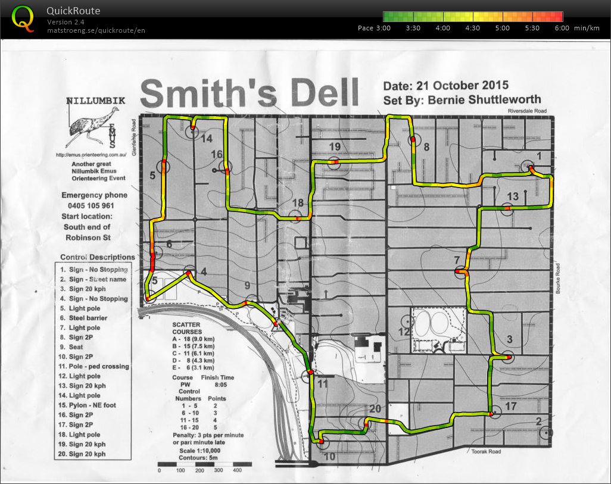
Task: Click control circle 17 on the route
Action: 491,413
